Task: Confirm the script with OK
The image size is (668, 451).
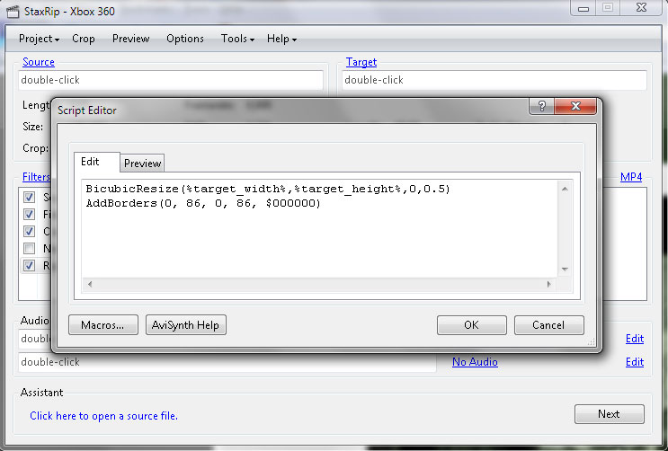Action: pos(472,325)
